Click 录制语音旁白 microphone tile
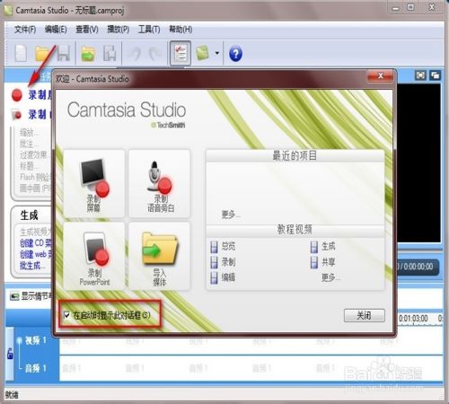 159,183
